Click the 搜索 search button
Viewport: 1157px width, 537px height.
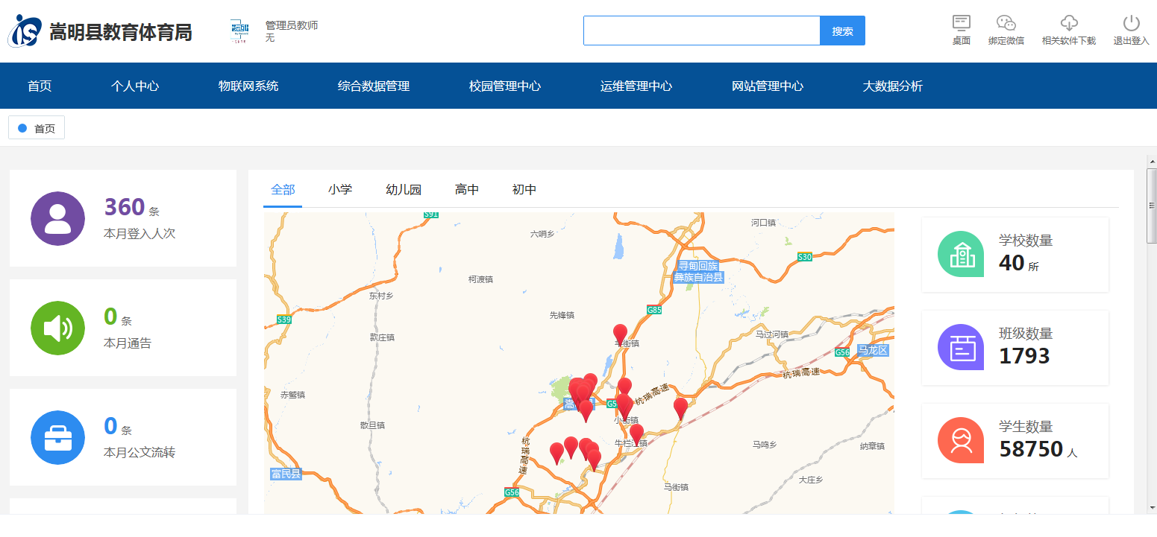point(842,31)
